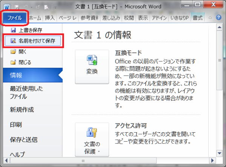Close the Word window
Screen dimensions: 226x167
pos(213,5)
